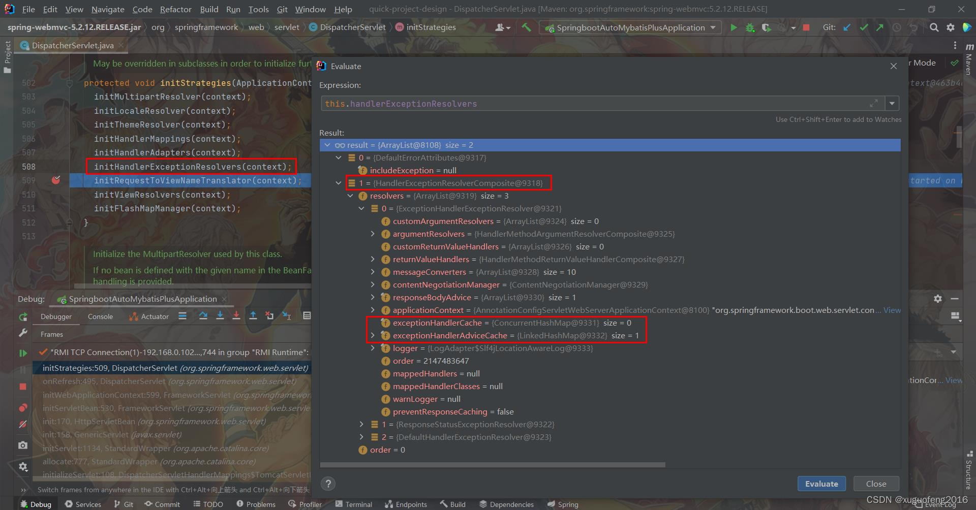Open the Endpoints tool window
Image resolution: width=976 pixels, height=510 pixels.
pyautogui.click(x=406, y=504)
